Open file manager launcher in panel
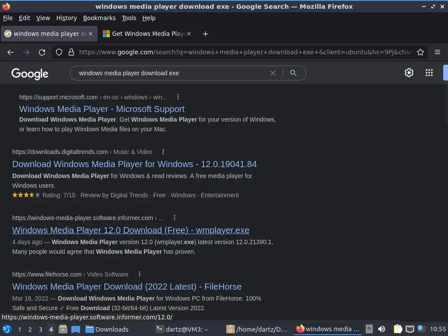Viewport: 448px width, 336px height. [x=63, y=329]
